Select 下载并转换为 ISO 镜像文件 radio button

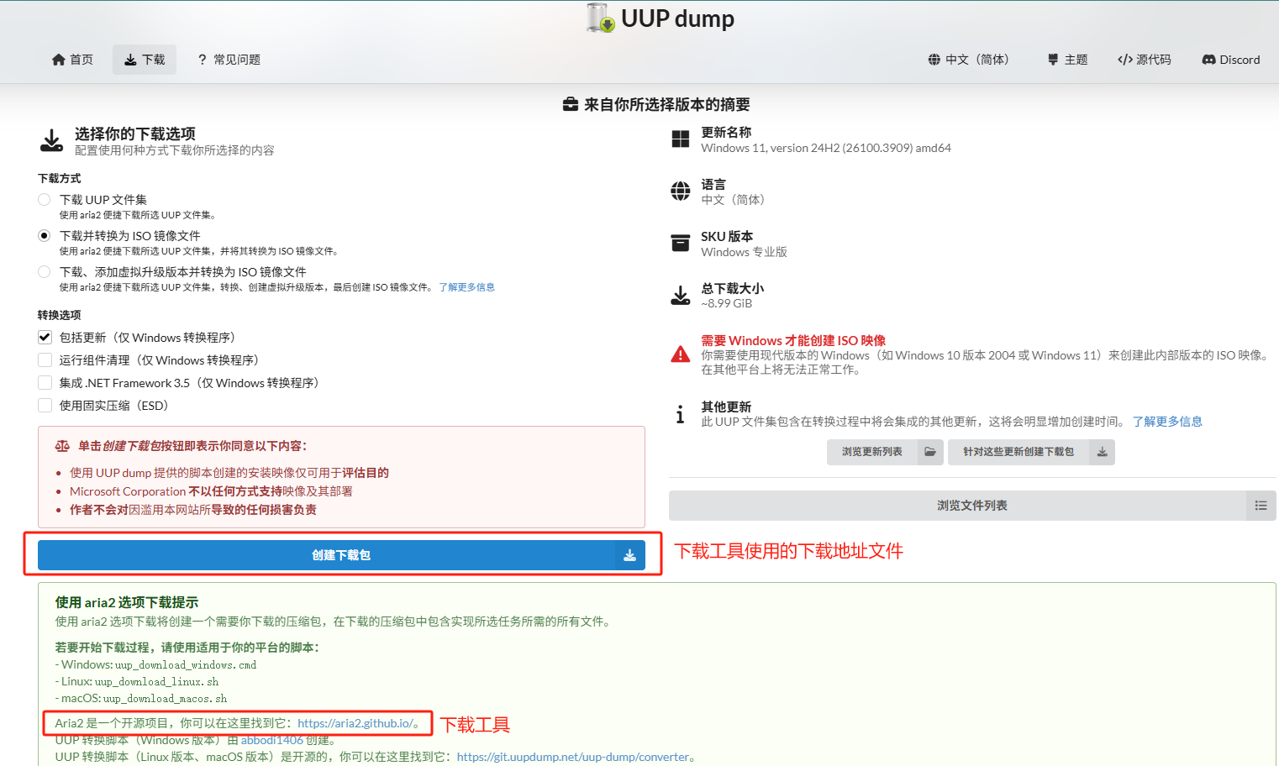pos(45,236)
